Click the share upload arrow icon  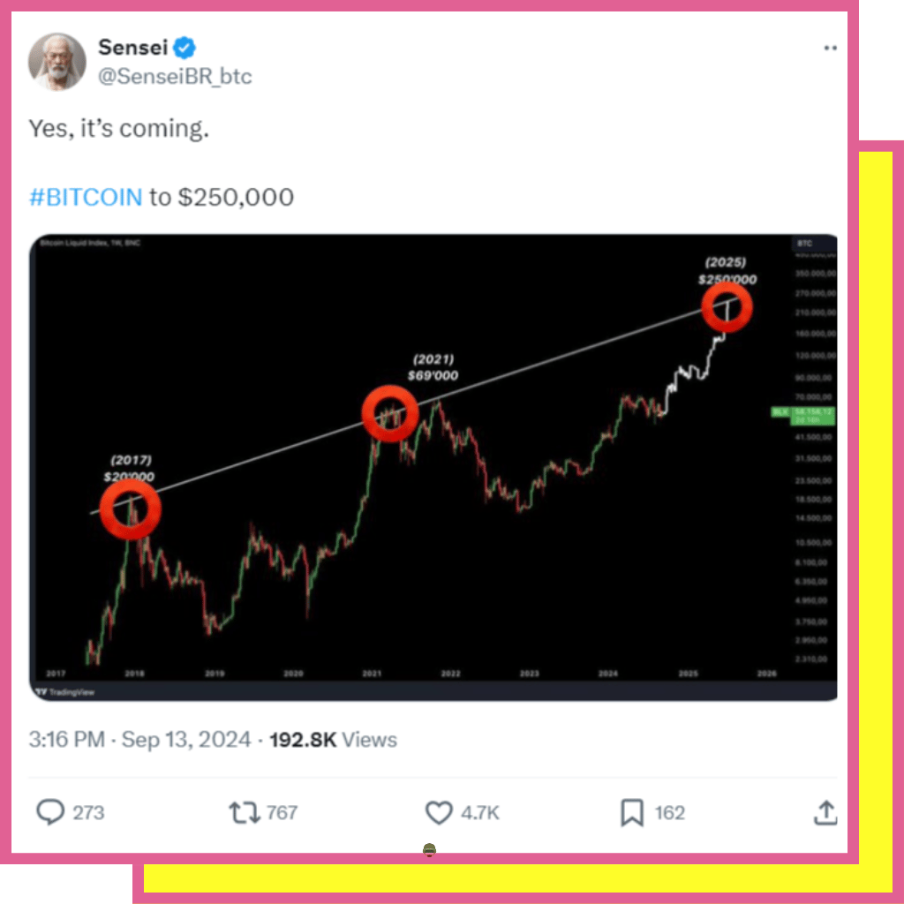point(825,812)
